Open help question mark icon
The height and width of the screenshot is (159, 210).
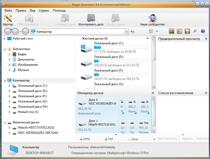click(x=203, y=31)
